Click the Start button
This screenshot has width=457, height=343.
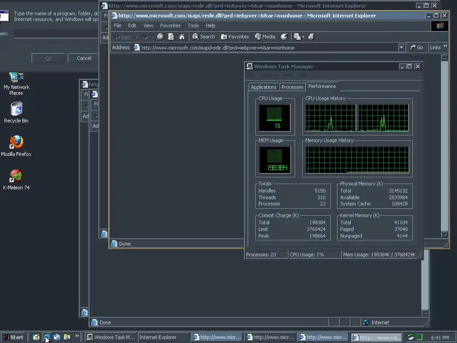[13, 337]
